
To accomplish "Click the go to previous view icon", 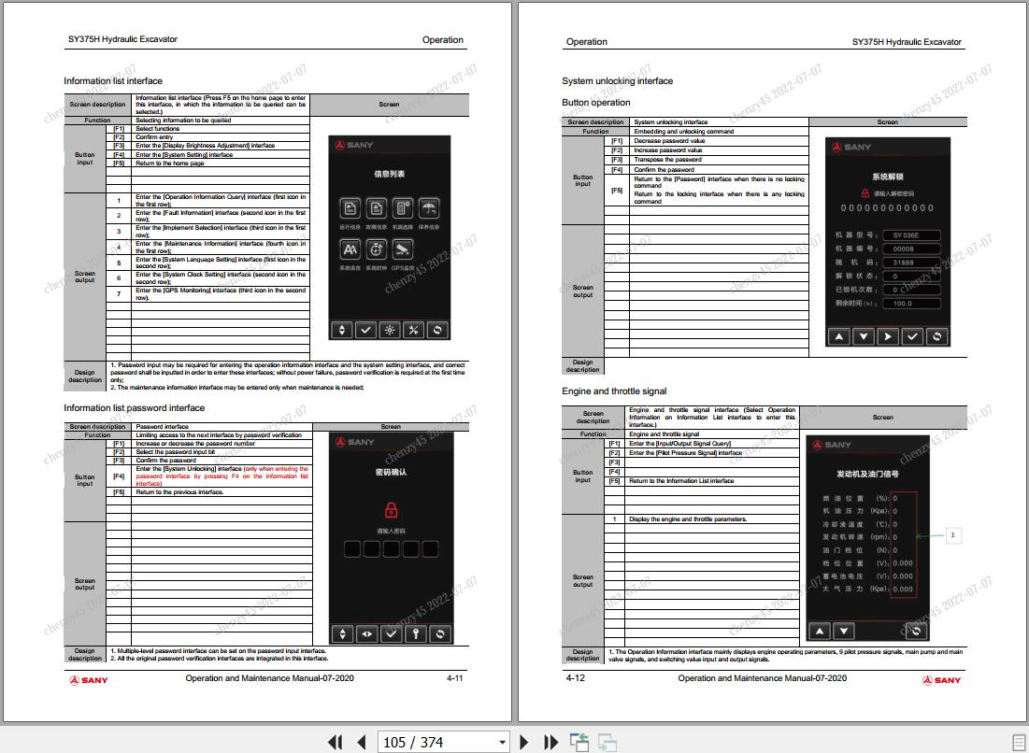I will point(579,742).
